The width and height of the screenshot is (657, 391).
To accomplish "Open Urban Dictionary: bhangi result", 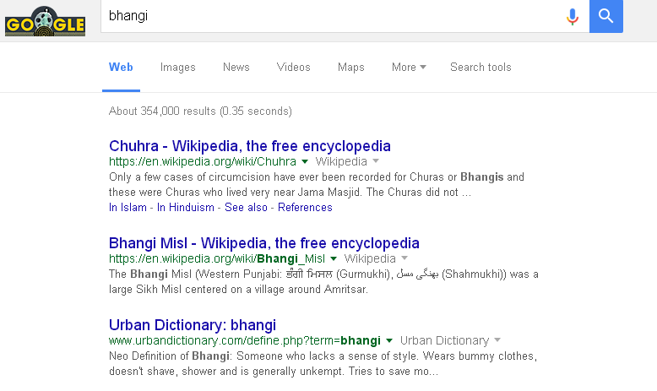I will [x=193, y=325].
